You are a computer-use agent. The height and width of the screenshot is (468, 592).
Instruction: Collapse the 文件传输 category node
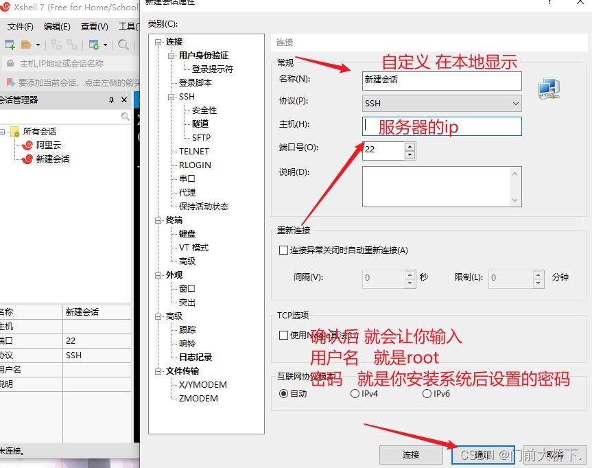click(158, 372)
